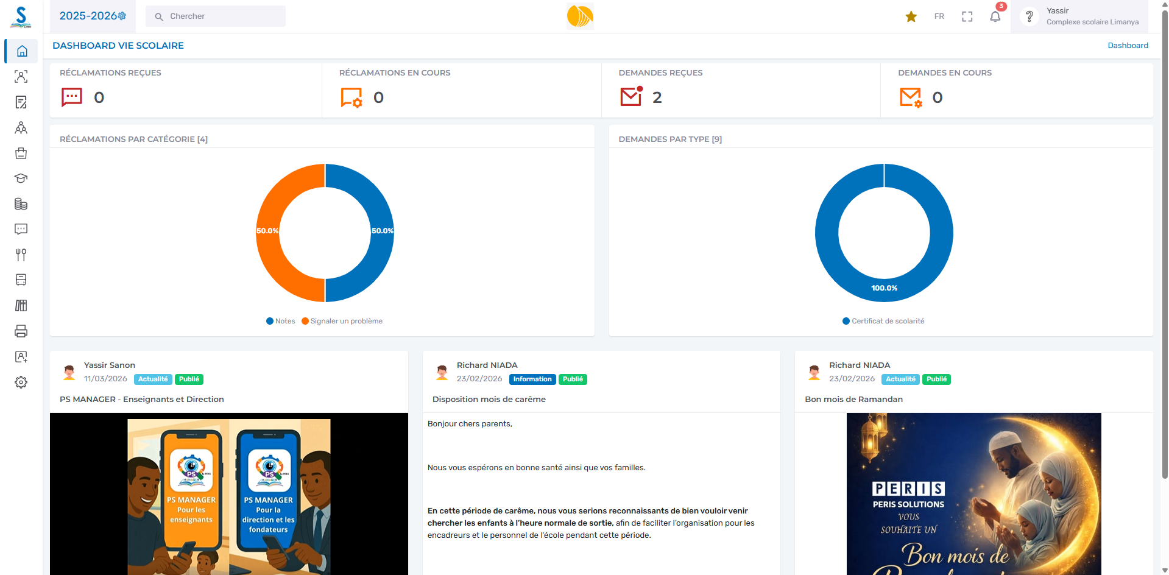Open the canteen section via cutlery icon

point(21,255)
